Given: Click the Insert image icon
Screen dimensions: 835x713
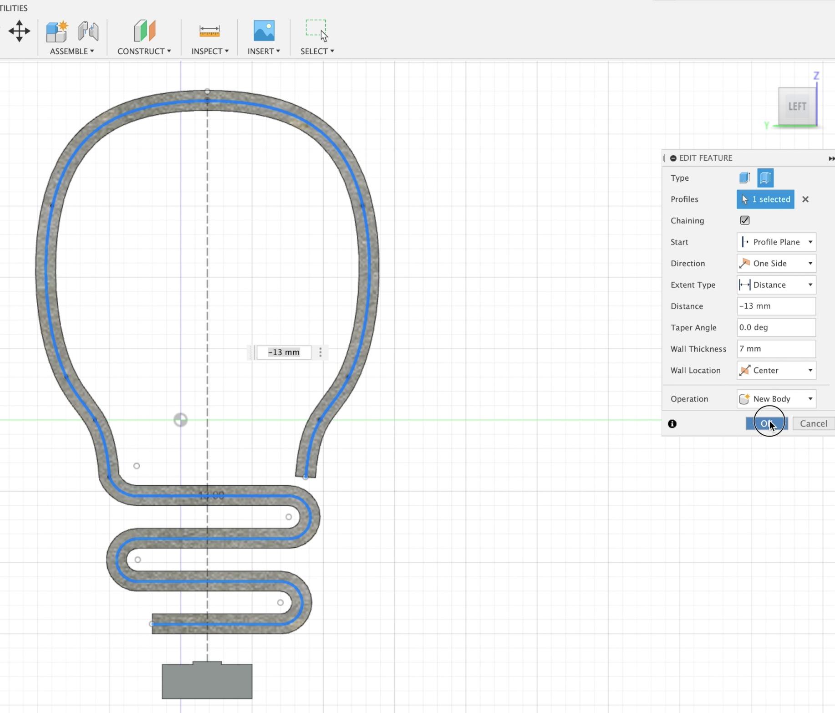Looking at the screenshot, I should (263, 31).
